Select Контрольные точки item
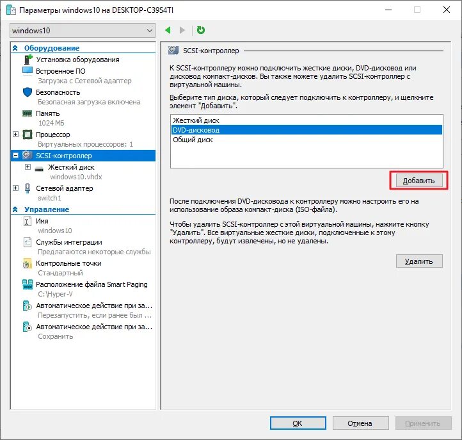This screenshot has width=462, height=440. [x=68, y=263]
